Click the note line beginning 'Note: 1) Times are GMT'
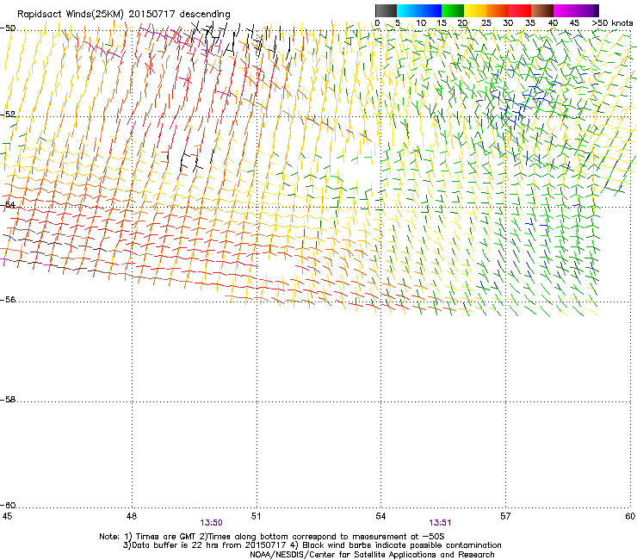Viewport: 637px width, 560px height. point(272,537)
